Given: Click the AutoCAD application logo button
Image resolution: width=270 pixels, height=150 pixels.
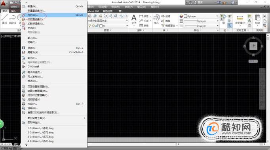Looking at the screenshot, I should tap(4, 4).
